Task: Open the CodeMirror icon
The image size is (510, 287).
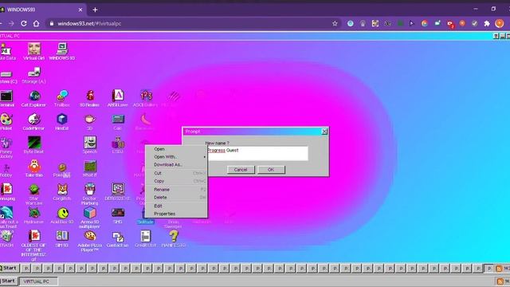Action: click(33, 122)
